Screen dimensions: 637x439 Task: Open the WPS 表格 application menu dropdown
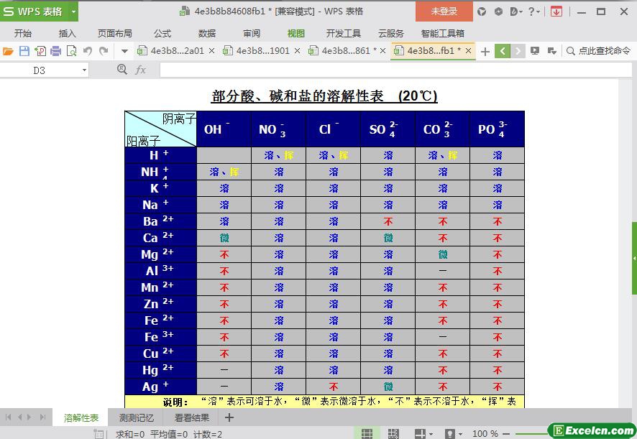click(73, 11)
